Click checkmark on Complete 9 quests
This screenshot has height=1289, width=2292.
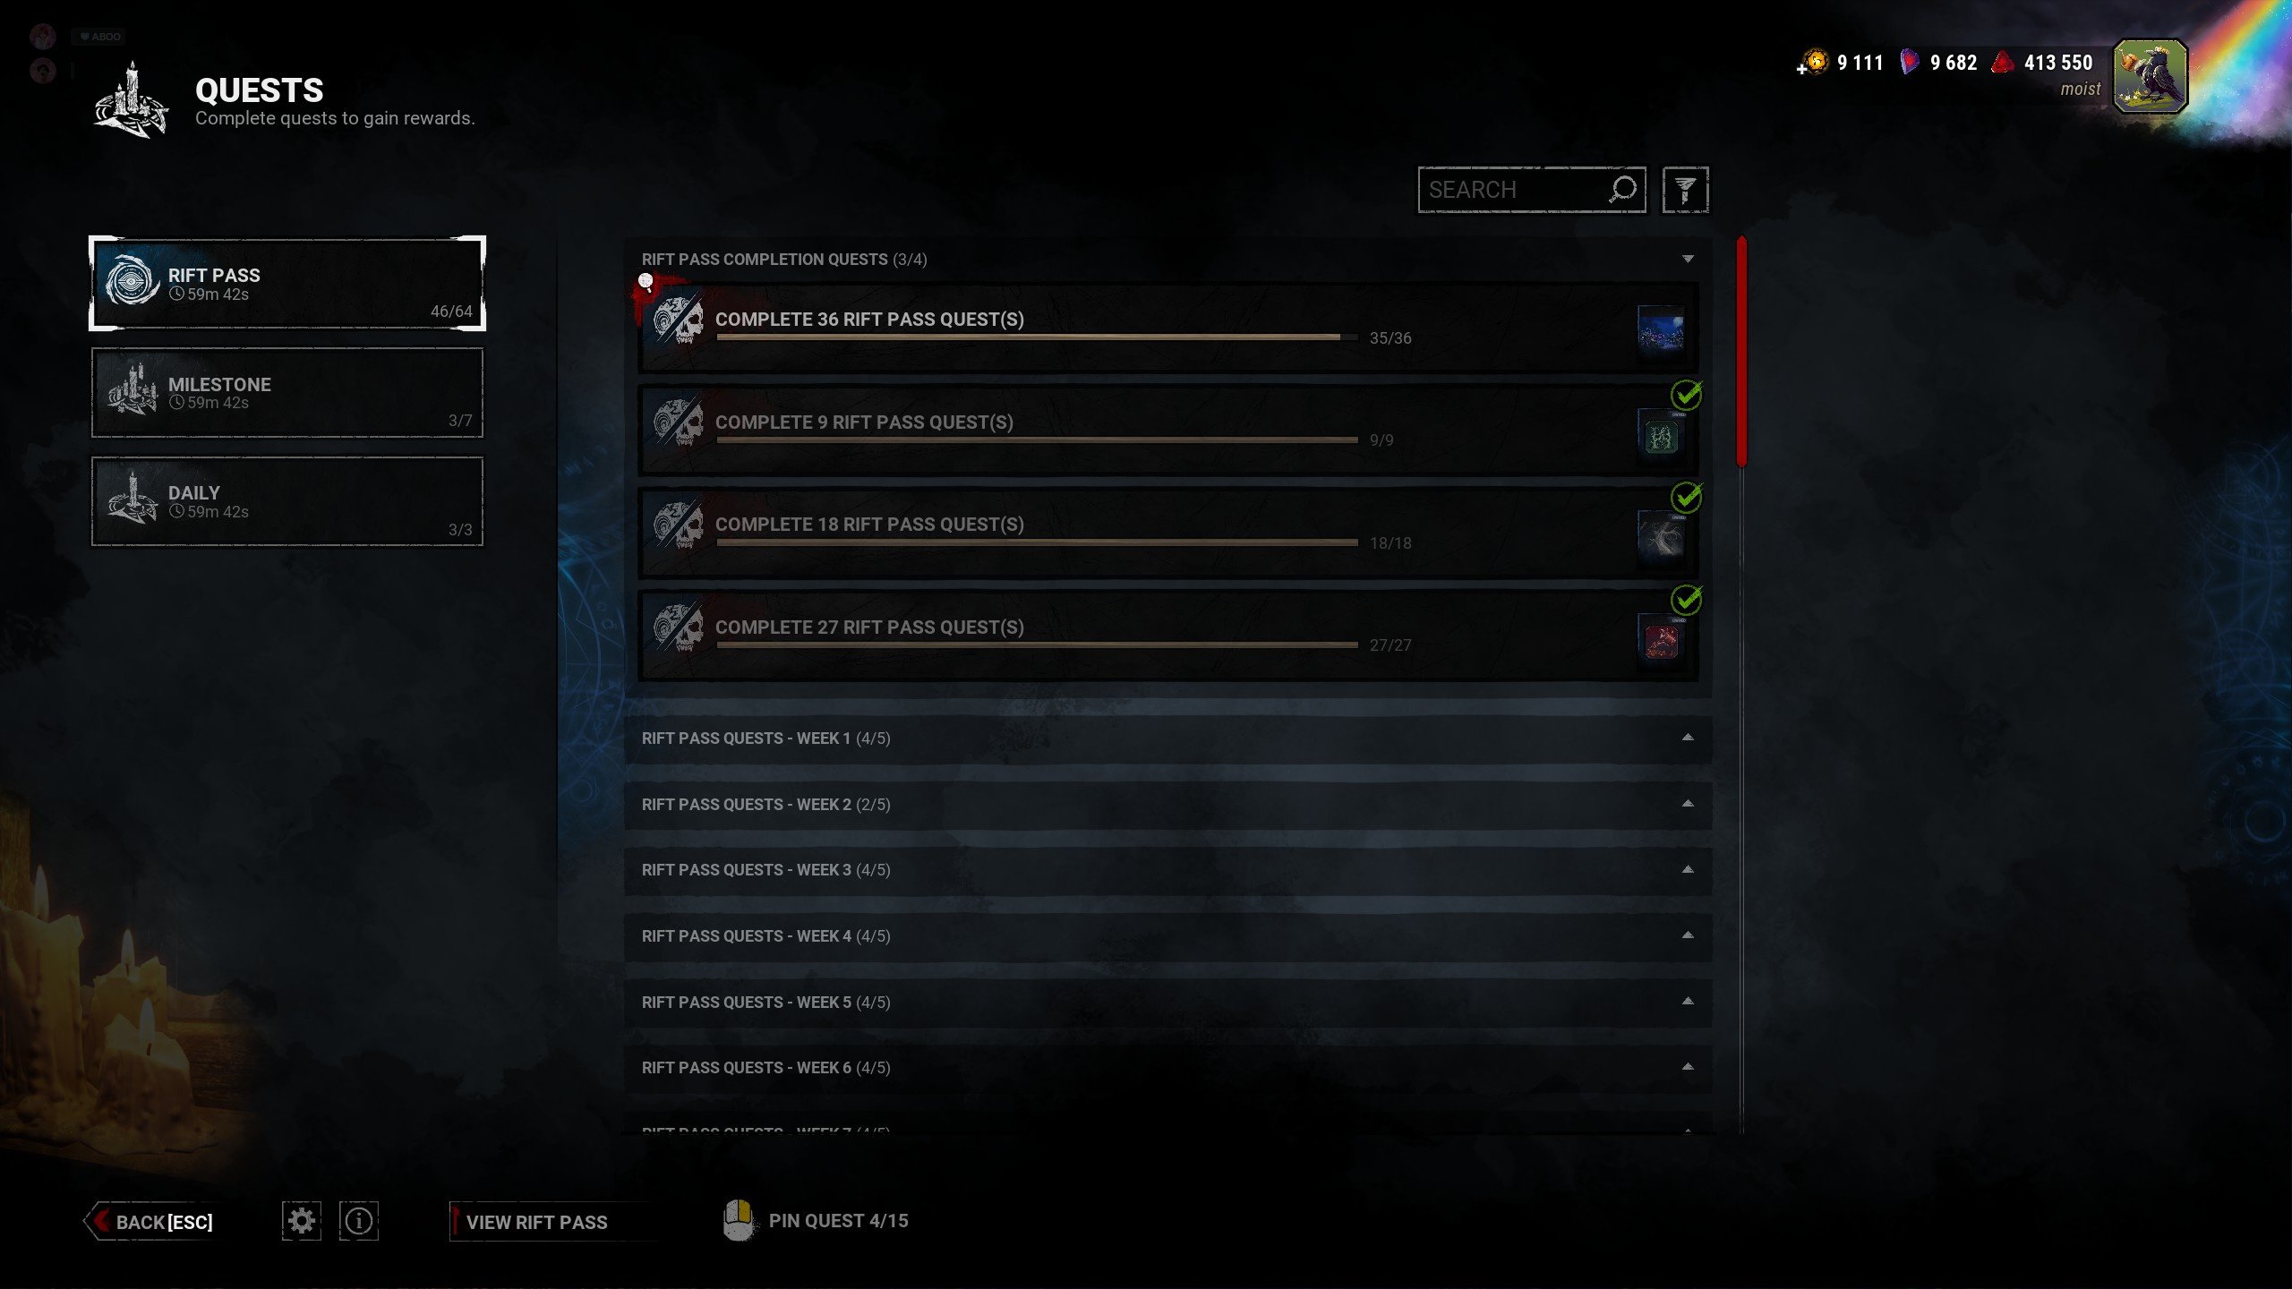click(1686, 395)
